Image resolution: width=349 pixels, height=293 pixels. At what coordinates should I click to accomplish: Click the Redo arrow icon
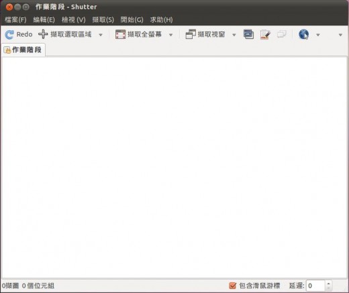[9, 35]
